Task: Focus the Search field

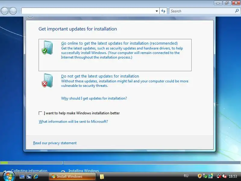Action: coord(202,11)
